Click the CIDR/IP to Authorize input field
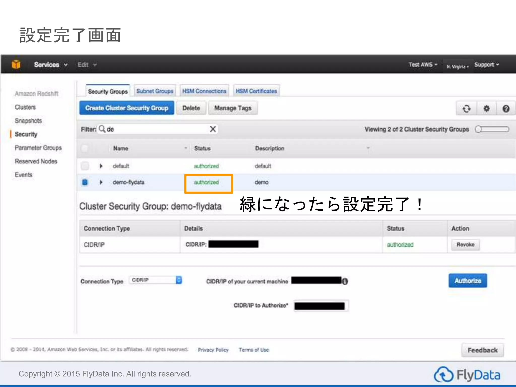 coord(321,306)
